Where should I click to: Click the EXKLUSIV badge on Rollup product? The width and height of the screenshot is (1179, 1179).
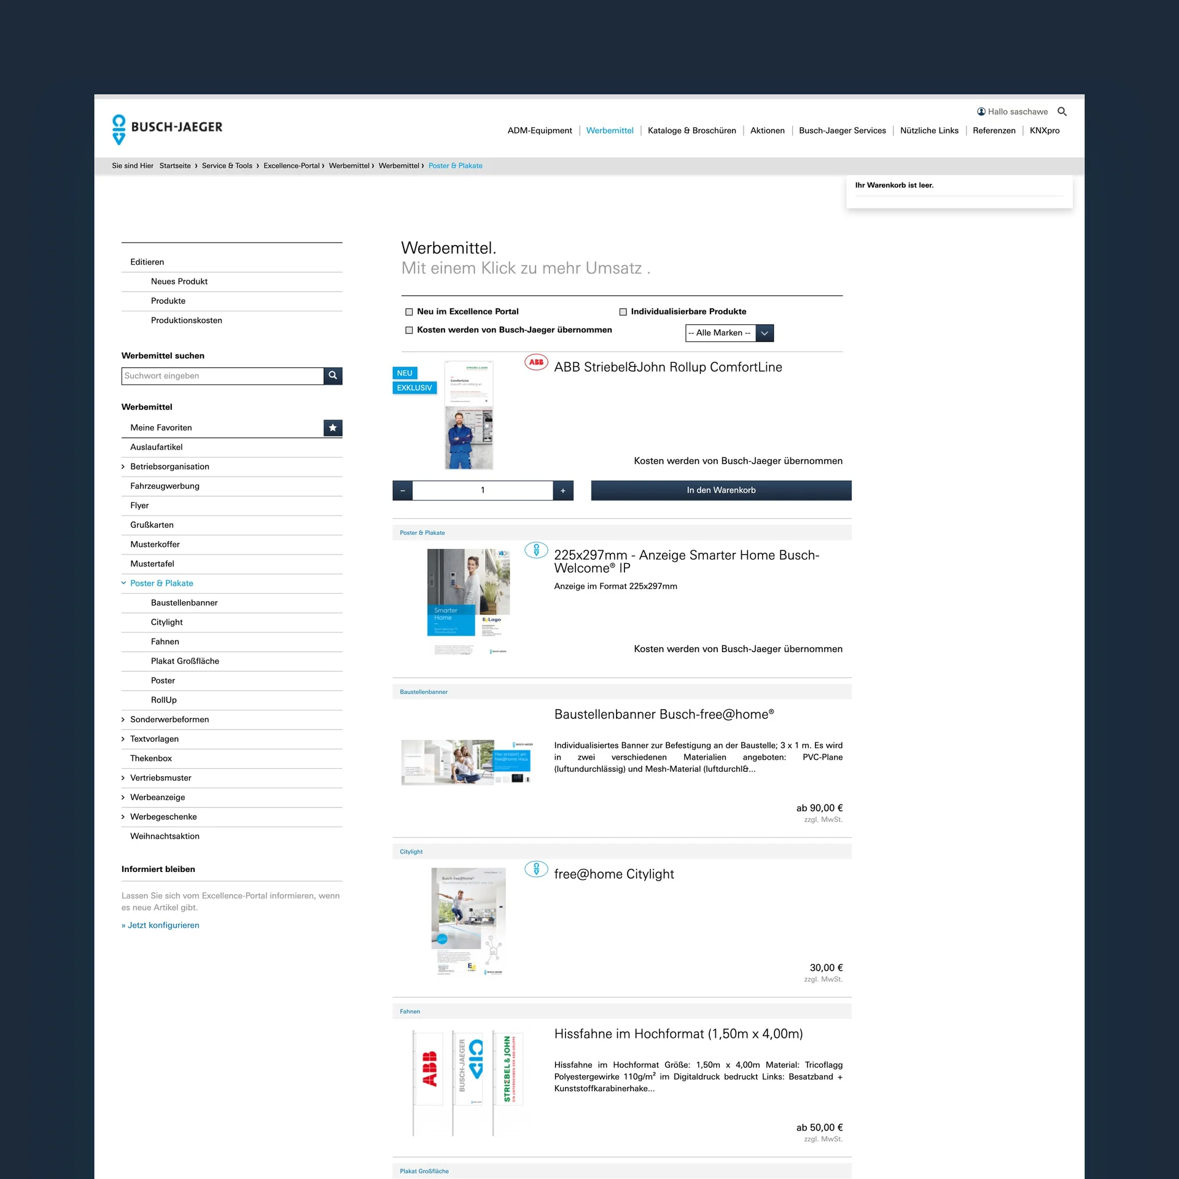(414, 388)
